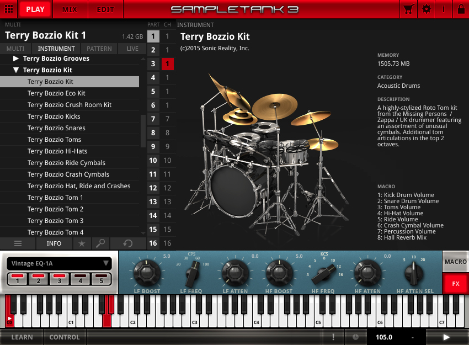The image size is (469, 345).
Task: Select part 3
Action: coord(153,63)
